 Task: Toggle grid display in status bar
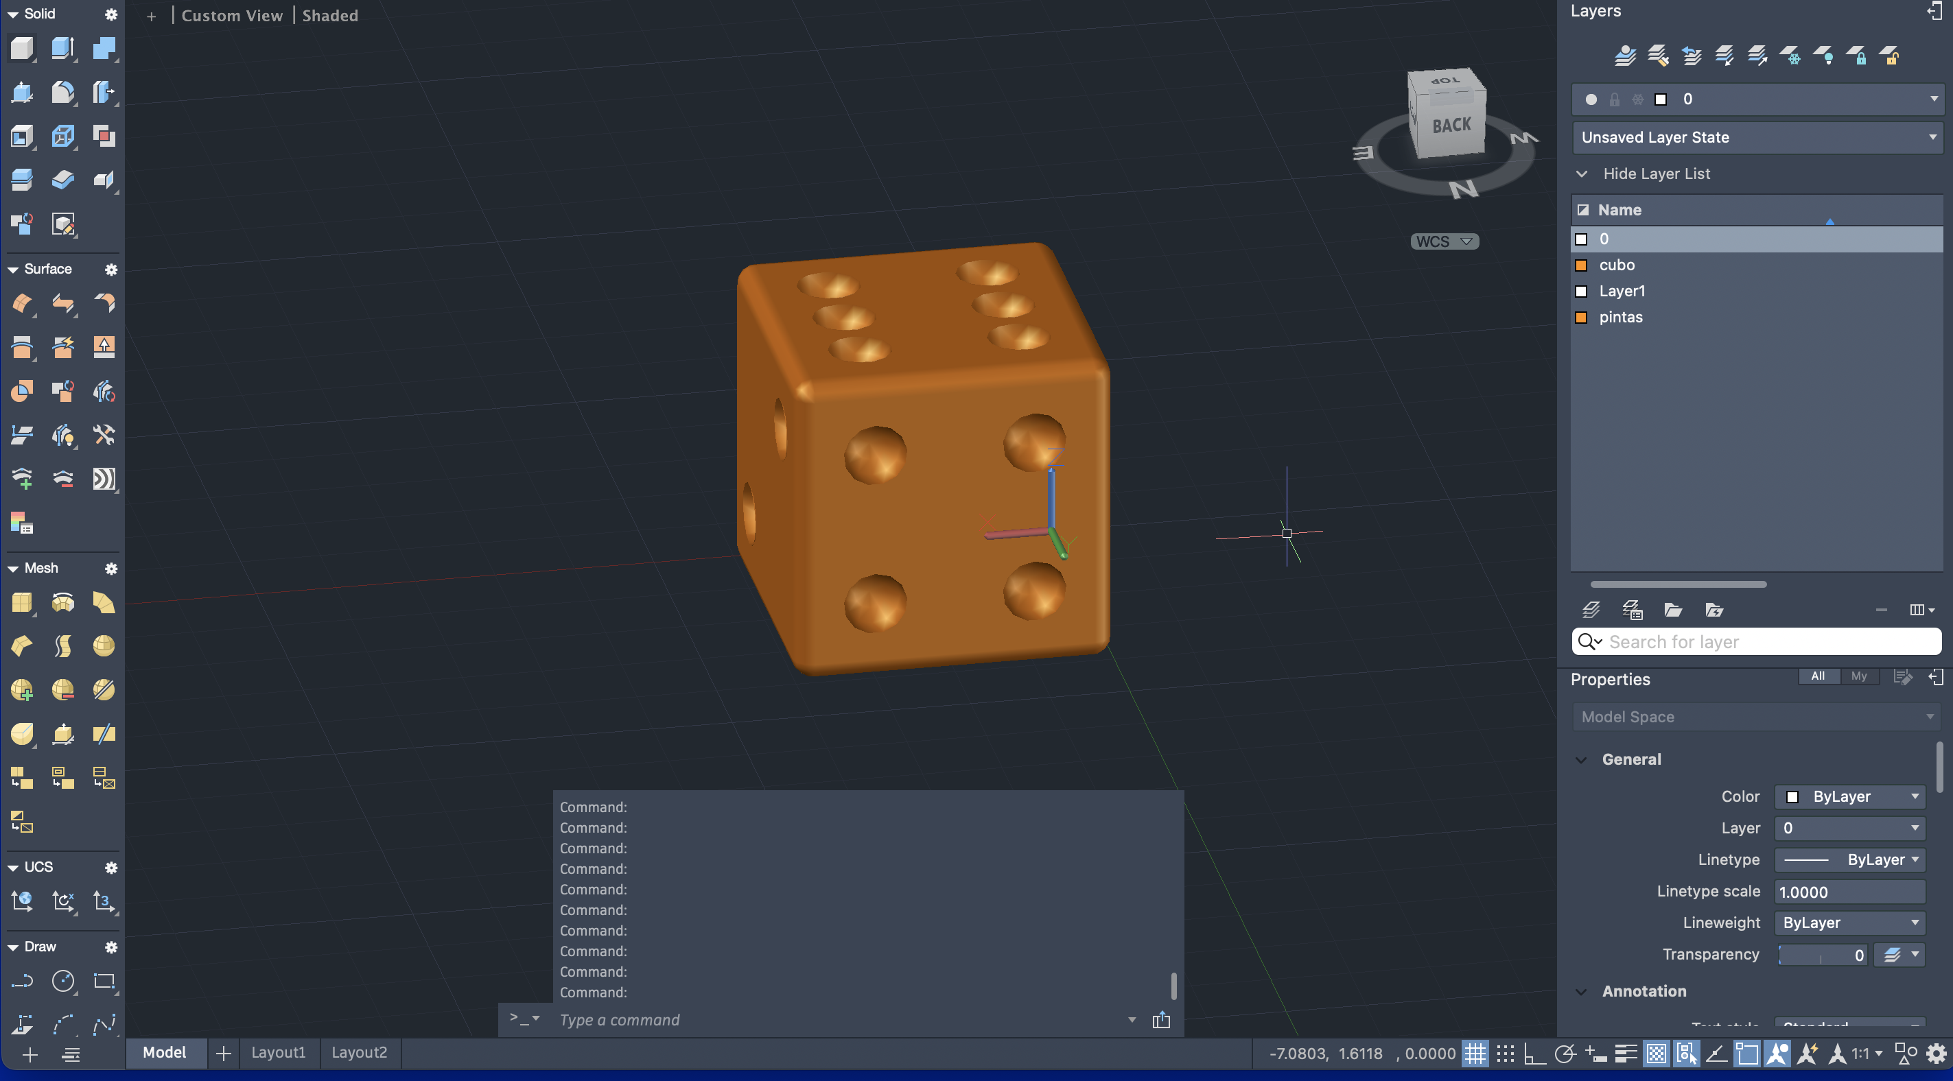point(1475,1054)
